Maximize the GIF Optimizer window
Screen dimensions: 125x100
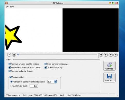tap(113, 3)
